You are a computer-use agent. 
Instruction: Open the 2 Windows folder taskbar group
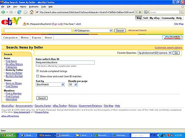(83, 135)
